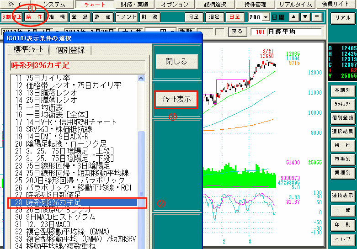Click the リアル button
Image resolution: width=357 pixels, height=249 pixels.
tap(343, 18)
